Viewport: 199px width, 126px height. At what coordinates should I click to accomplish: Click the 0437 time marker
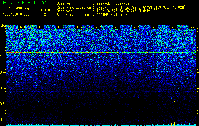(x=135, y=27)
